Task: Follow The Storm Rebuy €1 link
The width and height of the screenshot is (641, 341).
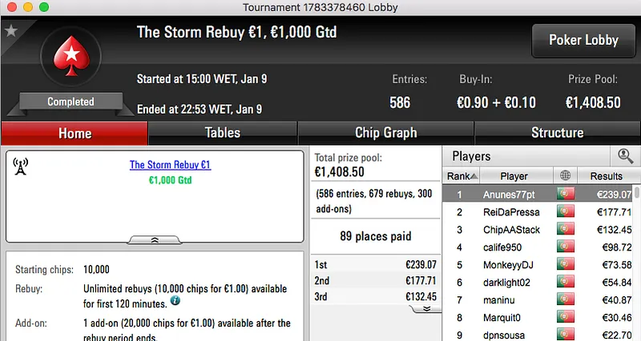Action: (170, 165)
